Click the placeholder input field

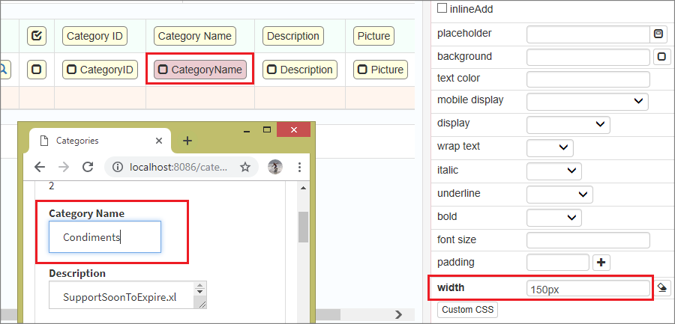pyautogui.click(x=588, y=34)
